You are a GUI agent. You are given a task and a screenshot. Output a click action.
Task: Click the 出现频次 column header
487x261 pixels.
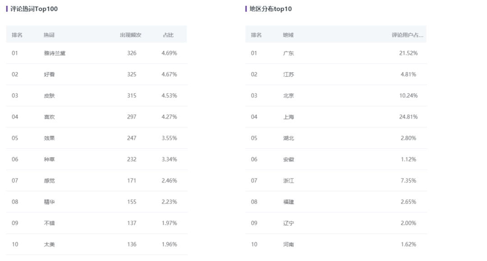coord(130,35)
